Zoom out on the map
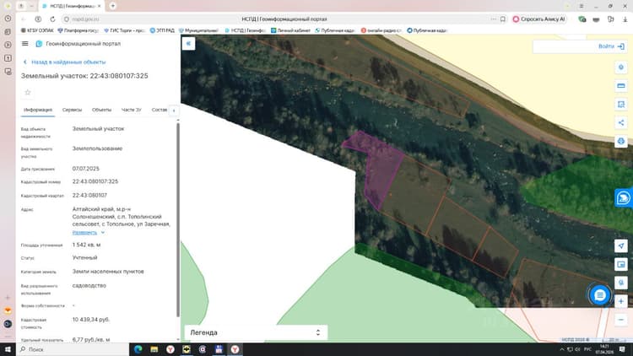633x356 pixels. coord(621,320)
